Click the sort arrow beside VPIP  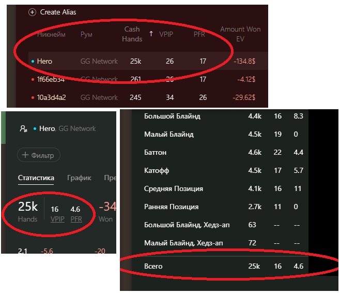[151, 34]
